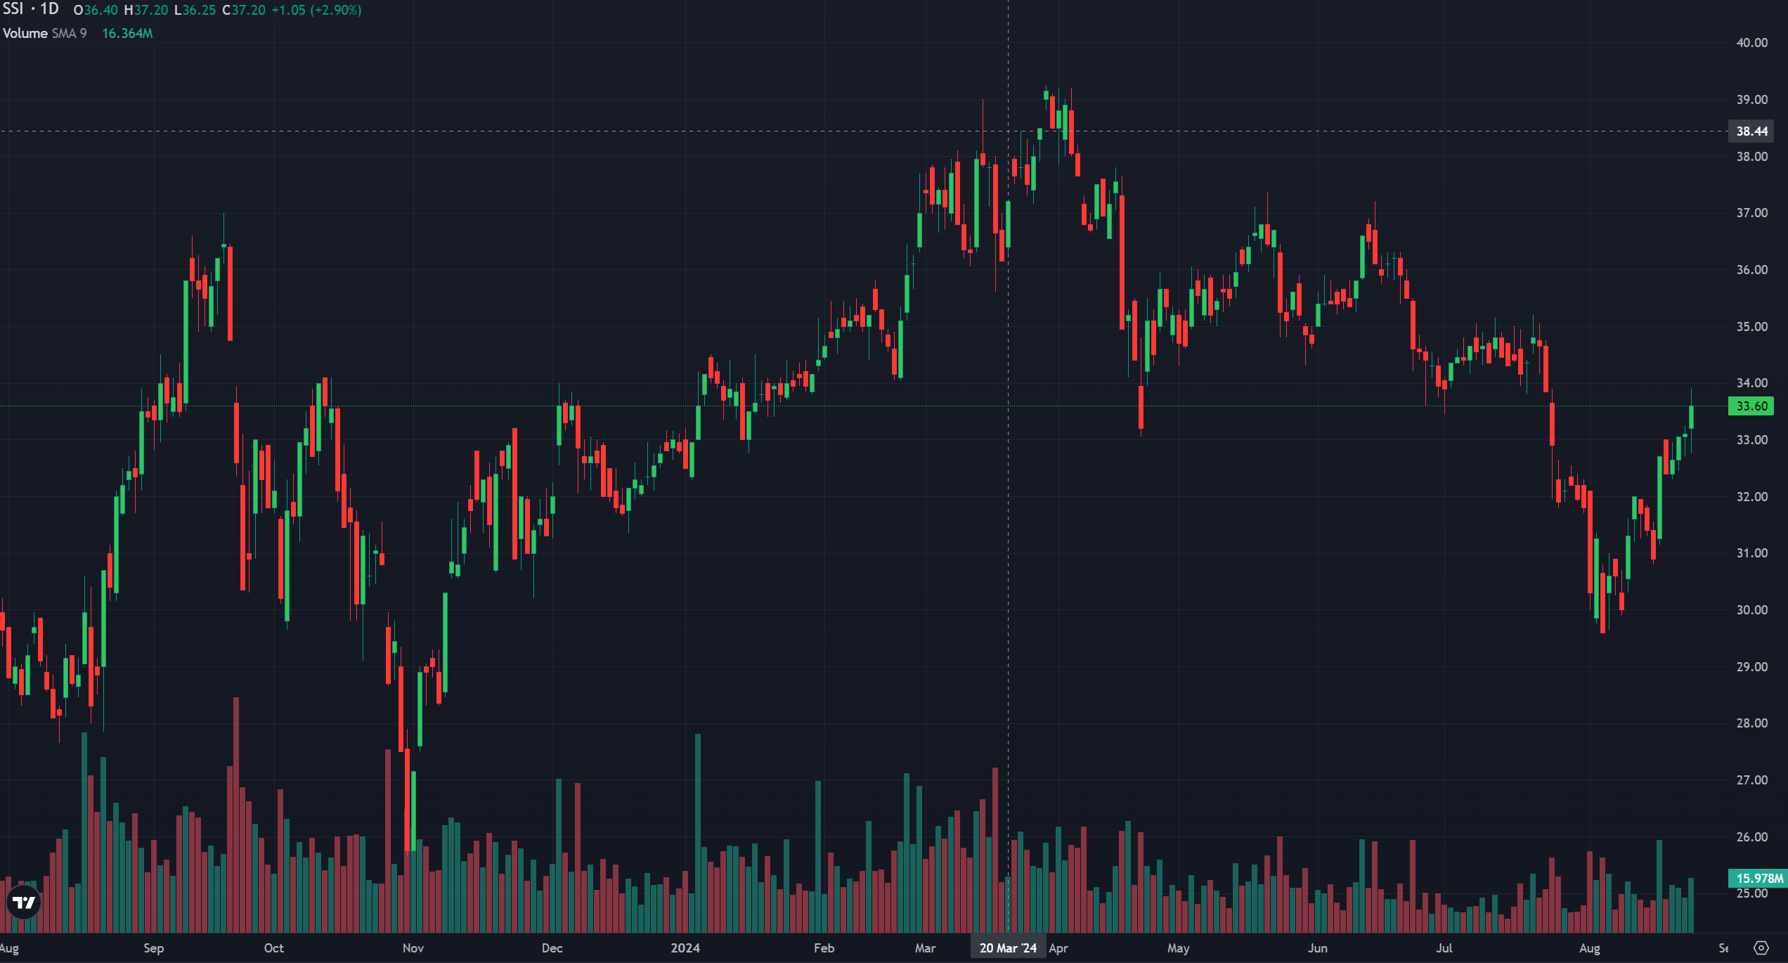This screenshot has width=1788, height=963.
Task: Click the Jul label on time axis
Action: [x=1444, y=948]
